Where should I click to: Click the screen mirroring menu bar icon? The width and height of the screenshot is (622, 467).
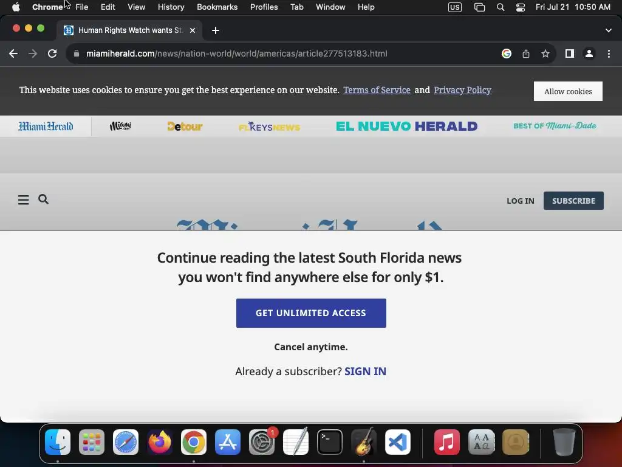click(x=480, y=7)
